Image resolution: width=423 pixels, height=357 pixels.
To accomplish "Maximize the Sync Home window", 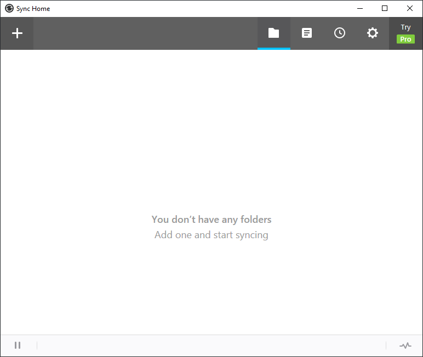I will pyautogui.click(x=385, y=9).
